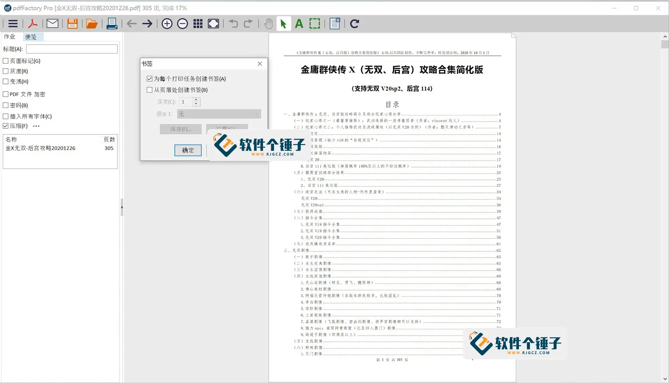Open the hamburger main menu

point(13,24)
